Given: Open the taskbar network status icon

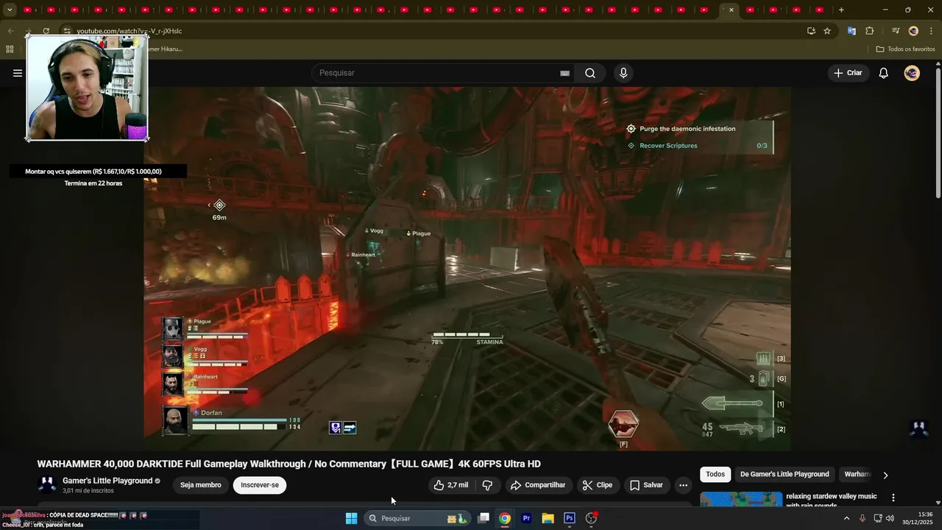Looking at the screenshot, I should point(877,518).
